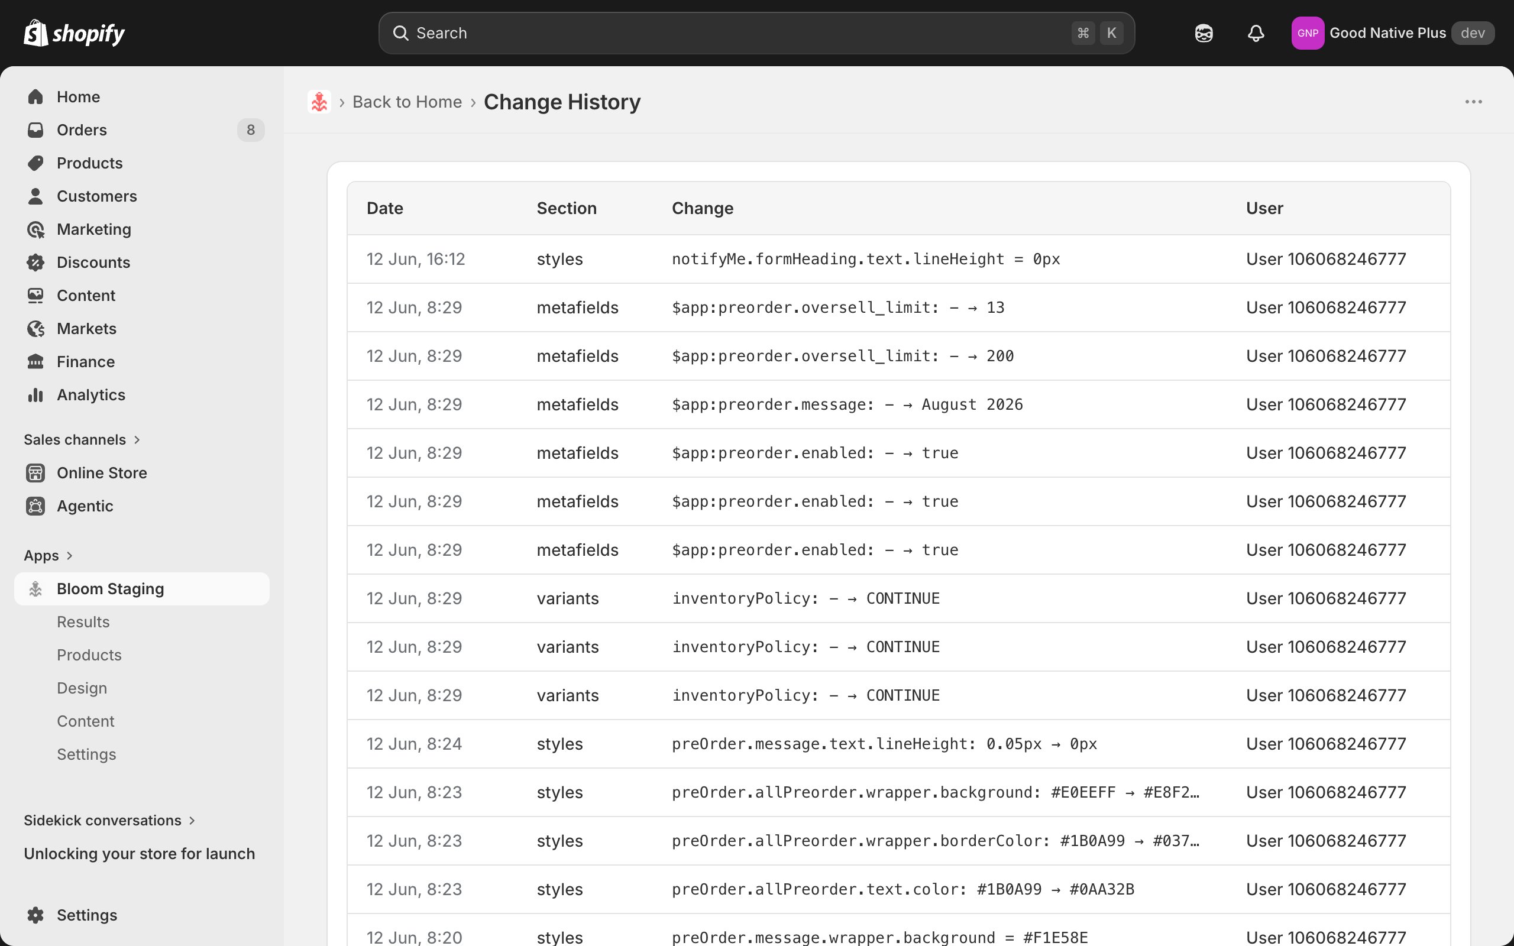Image resolution: width=1514 pixels, height=946 pixels.
Task: Click the dev badge next to store name
Action: pyautogui.click(x=1473, y=33)
